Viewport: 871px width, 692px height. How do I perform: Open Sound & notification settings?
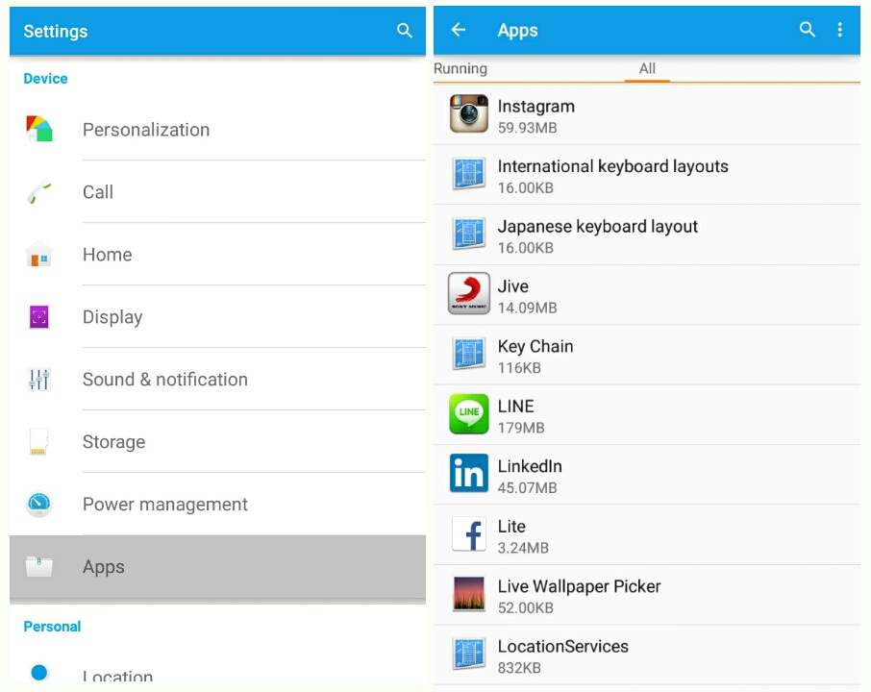click(x=217, y=380)
